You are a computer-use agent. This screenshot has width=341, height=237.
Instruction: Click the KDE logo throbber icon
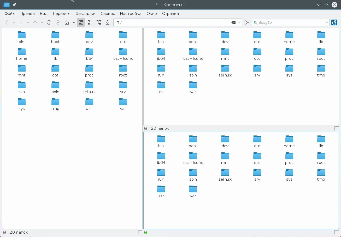334,22
